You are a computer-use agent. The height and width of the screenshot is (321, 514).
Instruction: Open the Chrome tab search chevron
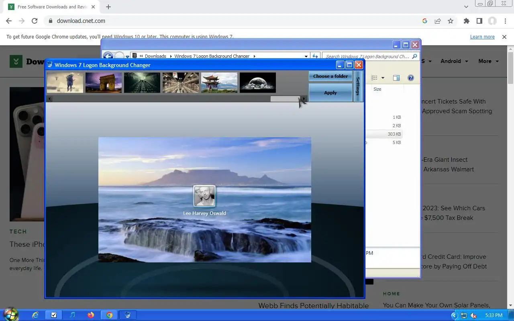click(466, 7)
